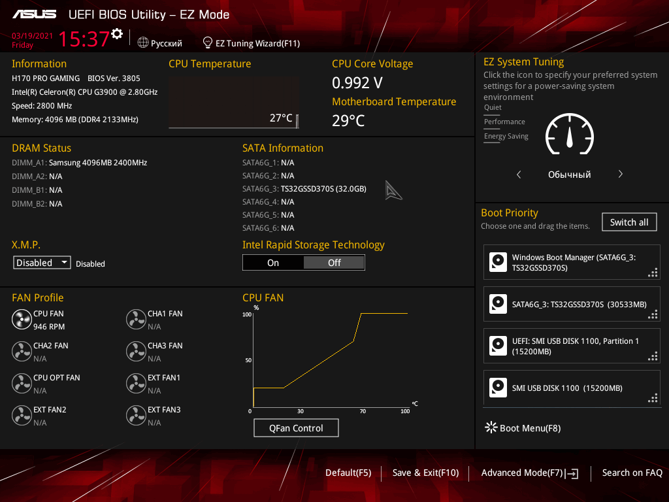Click the EZ System Tuning gauge dial
Viewport: 669px width, 502px height.
coord(570,134)
